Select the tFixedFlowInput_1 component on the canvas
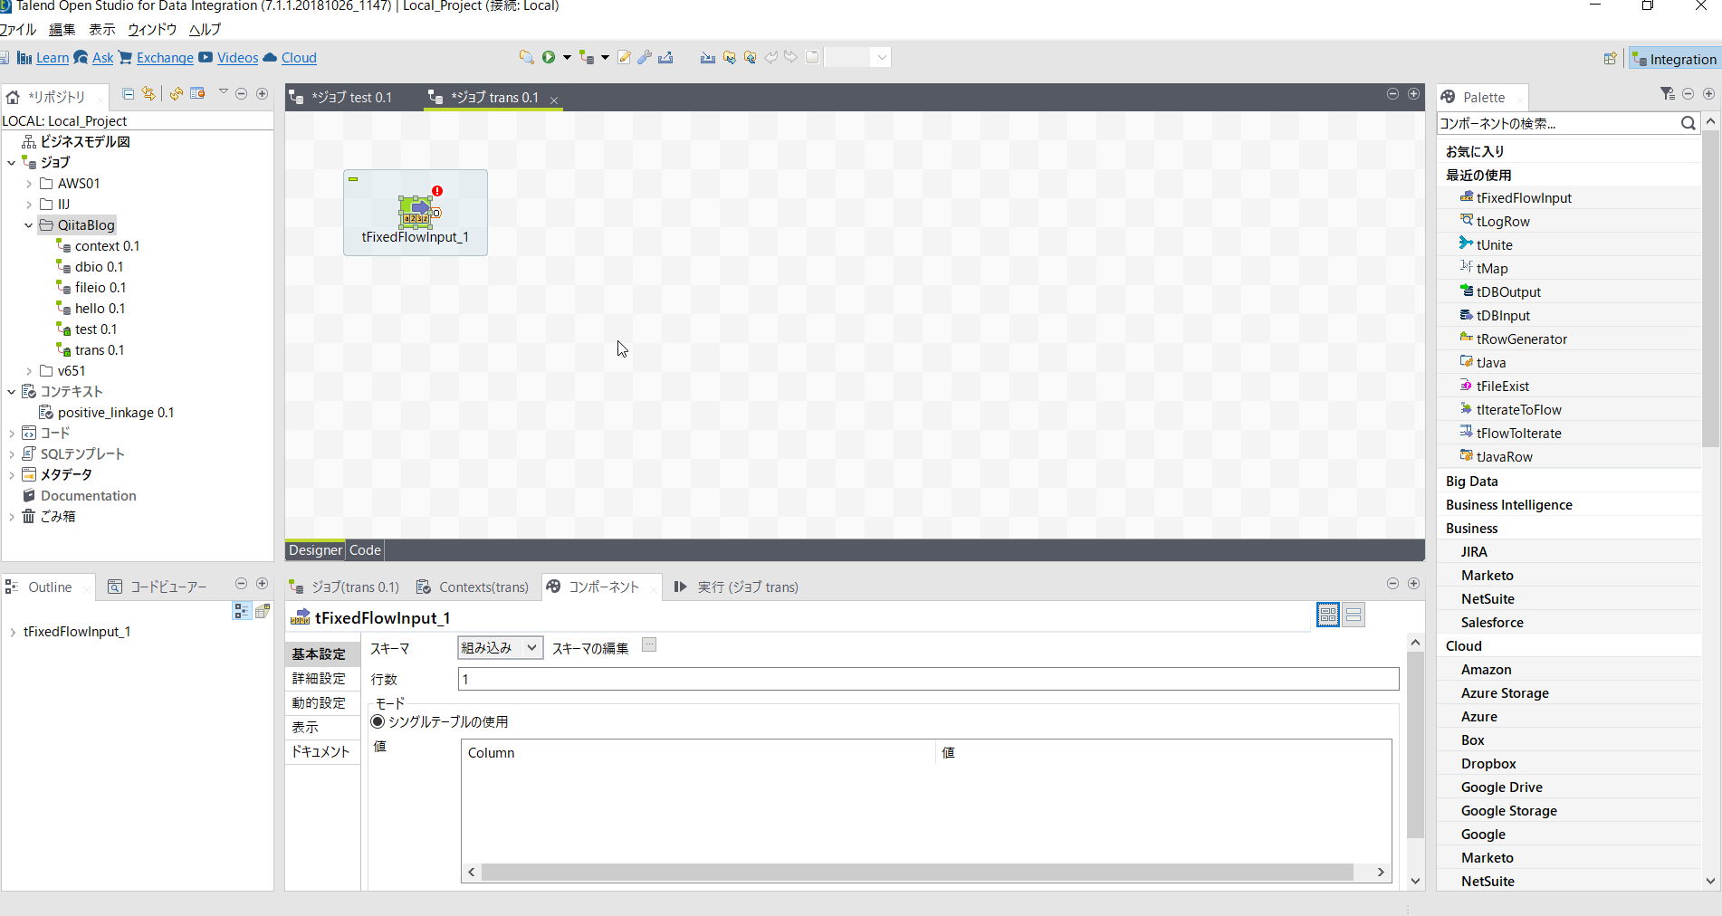The image size is (1722, 916). [416, 213]
